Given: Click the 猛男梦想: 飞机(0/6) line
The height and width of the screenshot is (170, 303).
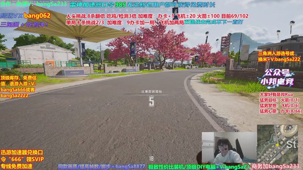Looking at the screenshot, I should pos(280,106).
